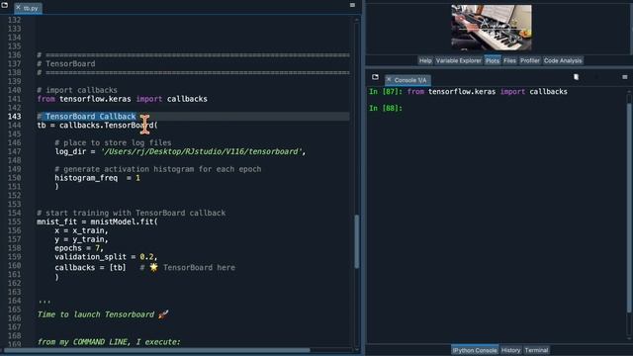Viewport: 633px width, 356px height.
Task: Open the editor pane options menu icon
Action: pyautogui.click(x=352, y=5)
